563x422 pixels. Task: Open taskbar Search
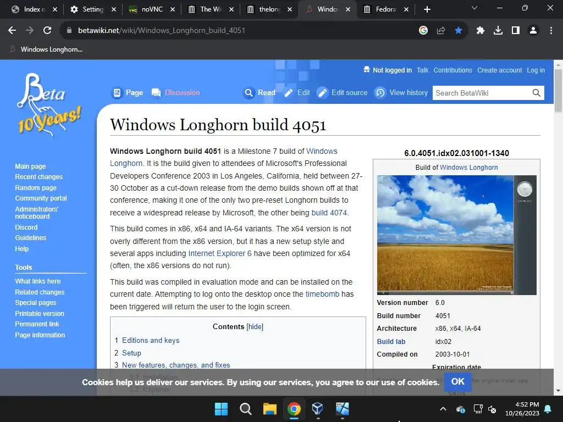pyautogui.click(x=246, y=409)
